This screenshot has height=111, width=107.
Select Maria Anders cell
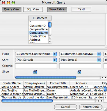click(x=12, y=87)
